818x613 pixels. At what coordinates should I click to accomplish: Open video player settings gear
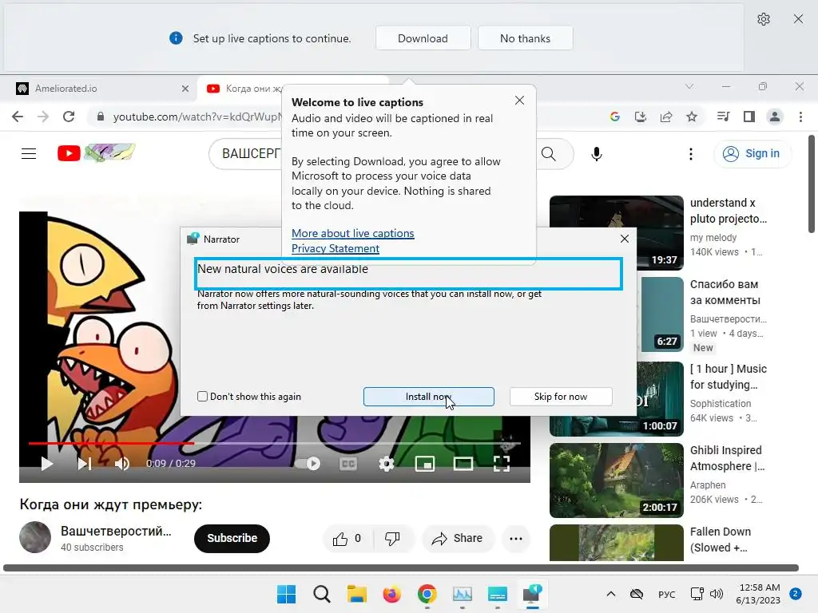point(387,464)
